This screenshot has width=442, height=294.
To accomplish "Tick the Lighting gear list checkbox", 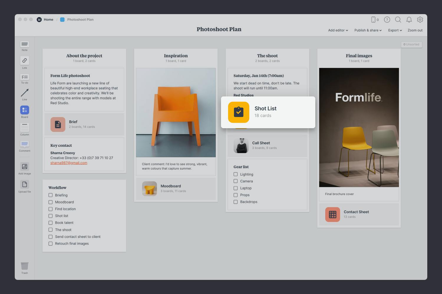I will pyautogui.click(x=235, y=174).
